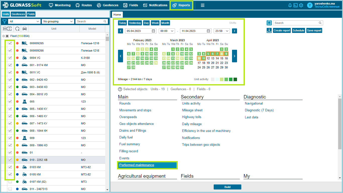
Task: Click the download report icon
Action: pyautogui.click(x=269, y=30)
